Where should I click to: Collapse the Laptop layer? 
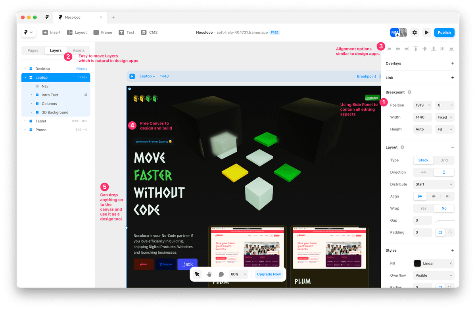[x=25, y=78]
